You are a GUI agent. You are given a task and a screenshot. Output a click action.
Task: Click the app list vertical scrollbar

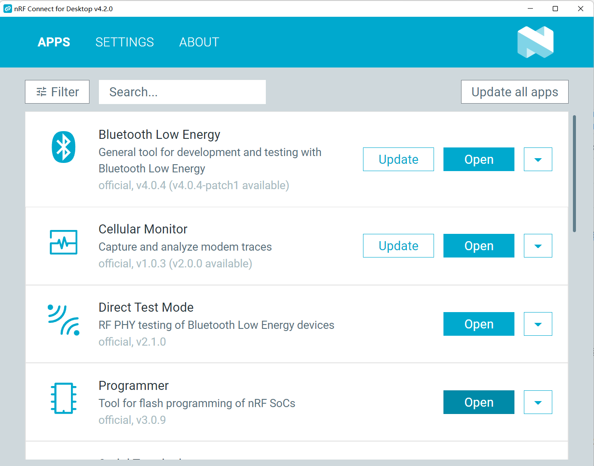coord(574,174)
